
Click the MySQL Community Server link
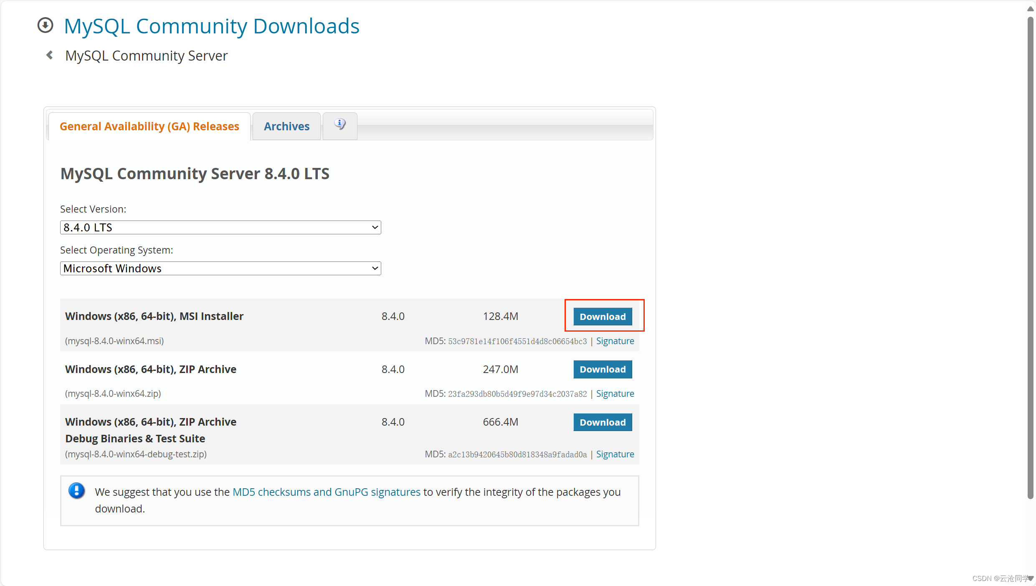tap(146, 55)
